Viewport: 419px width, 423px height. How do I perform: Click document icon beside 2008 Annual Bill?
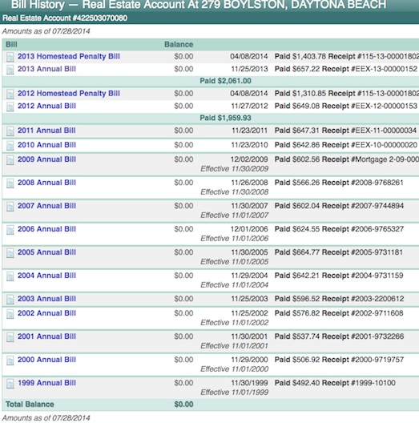tap(10, 183)
